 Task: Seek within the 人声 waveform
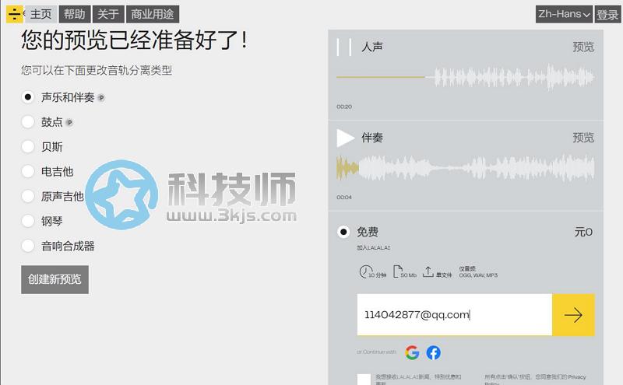(x=465, y=77)
